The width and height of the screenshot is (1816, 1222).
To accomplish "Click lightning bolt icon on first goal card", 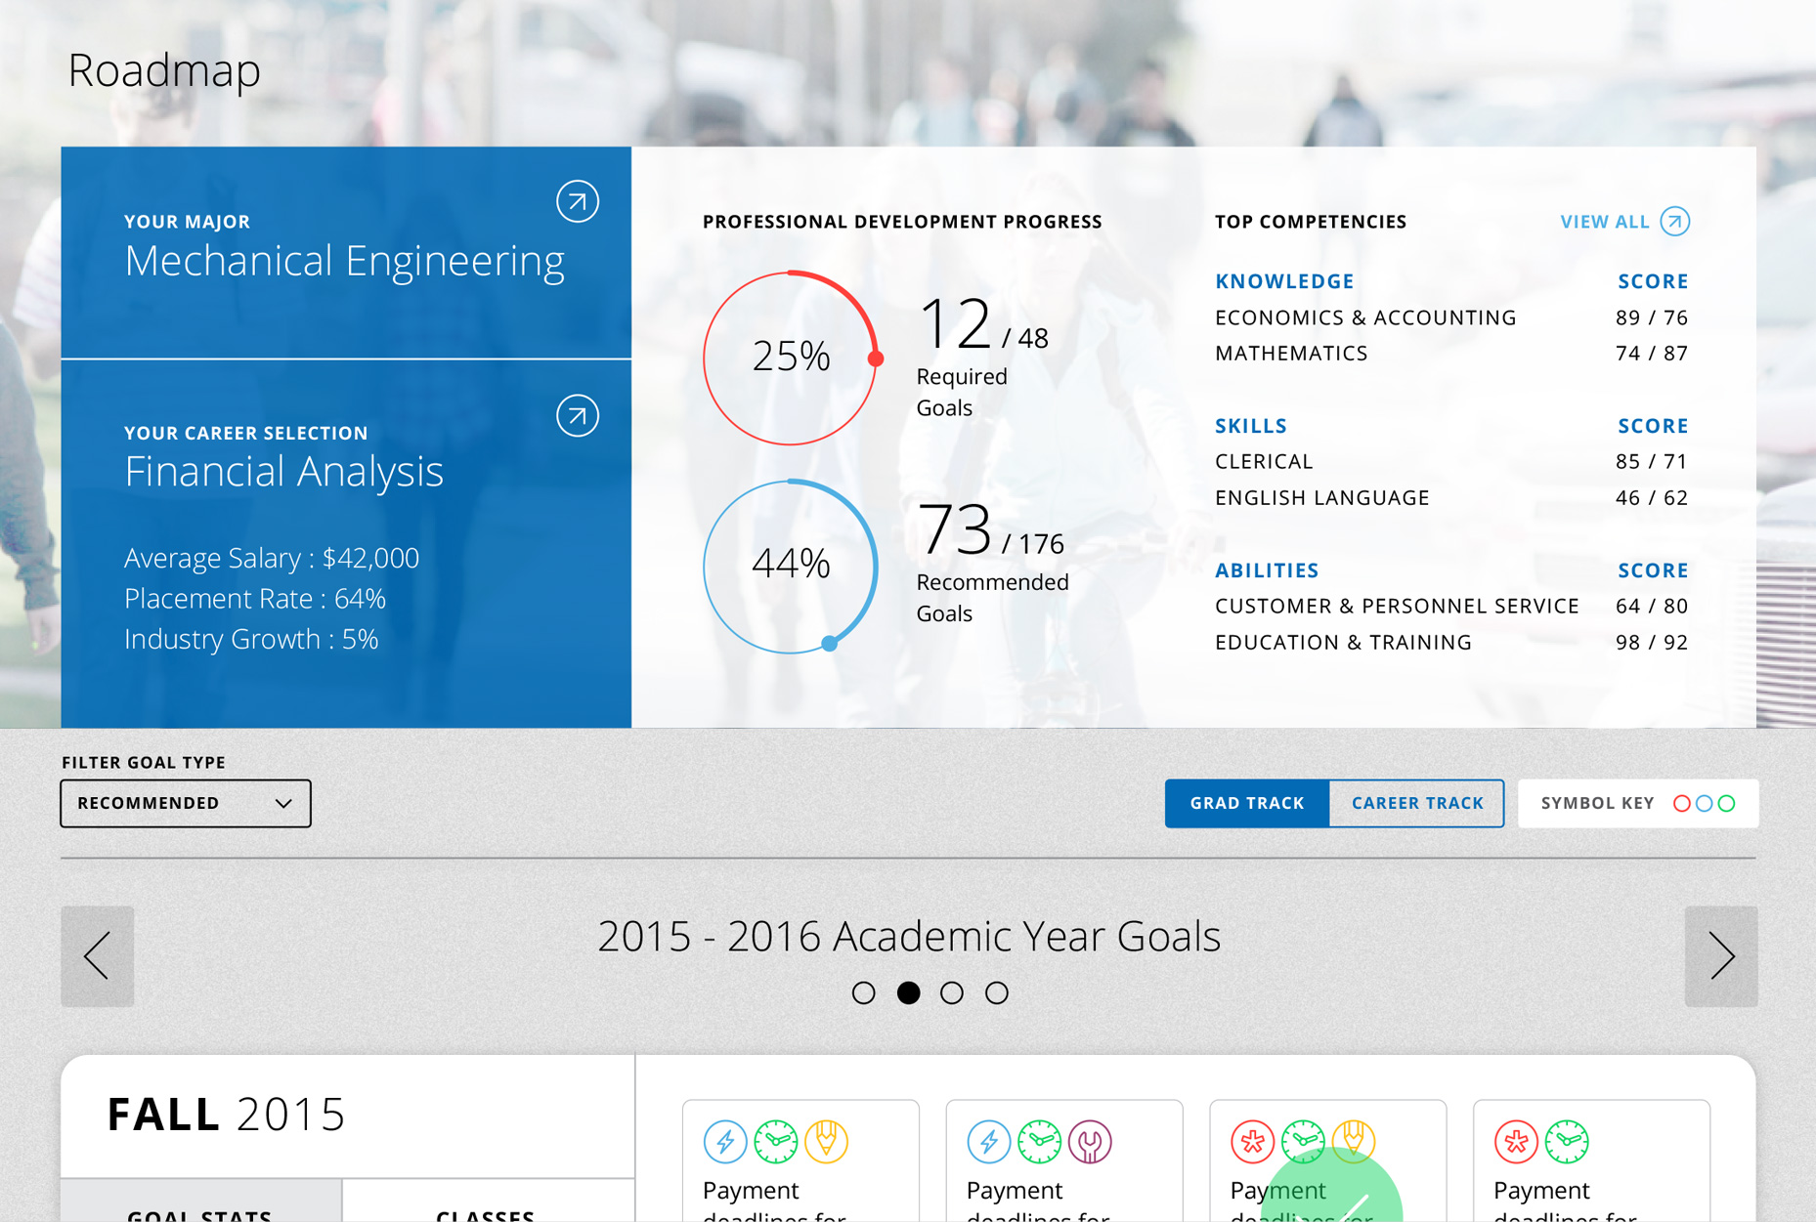I will tap(725, 1141).
